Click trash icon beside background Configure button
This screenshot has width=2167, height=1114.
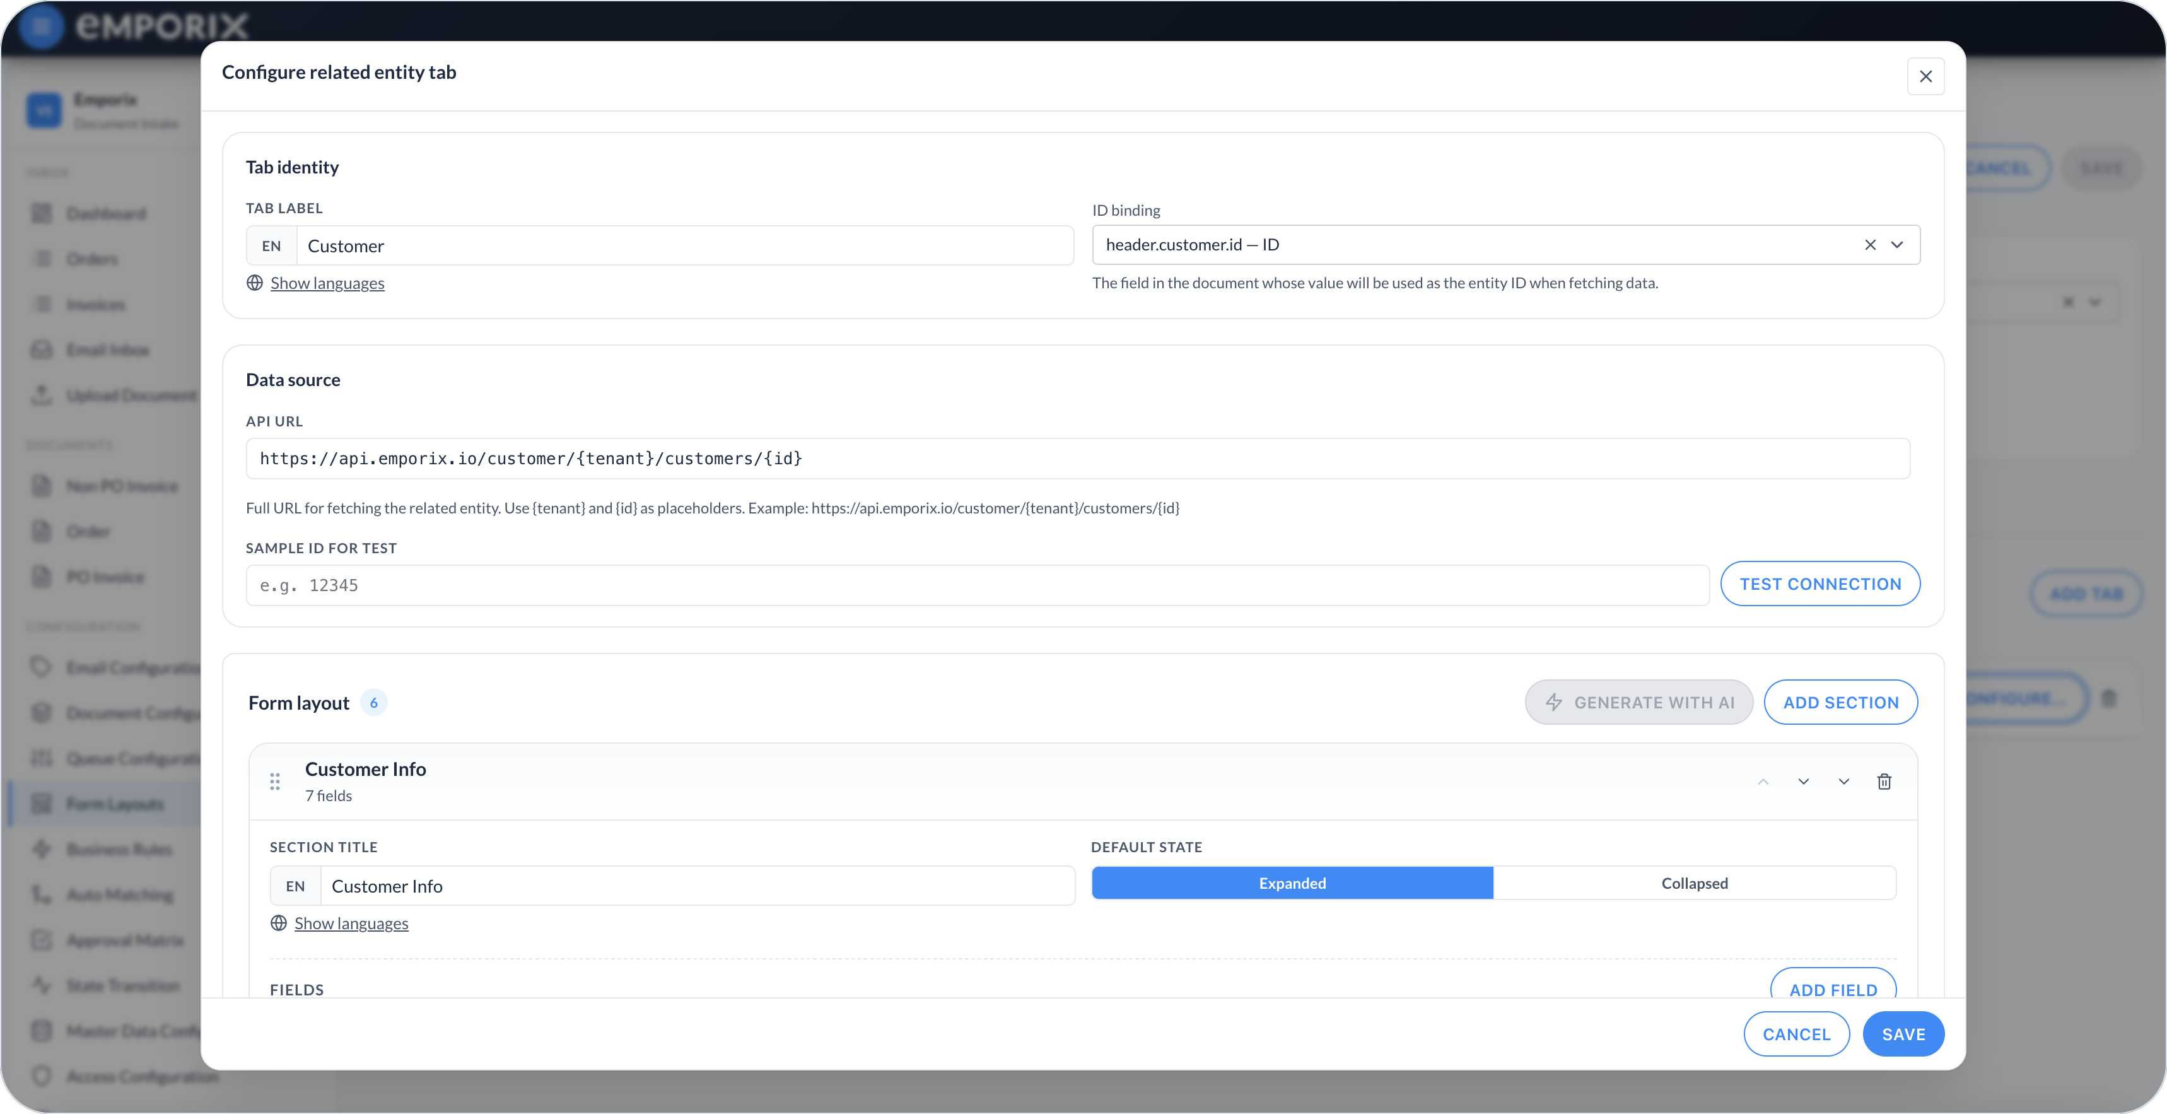pos(2109,698)
